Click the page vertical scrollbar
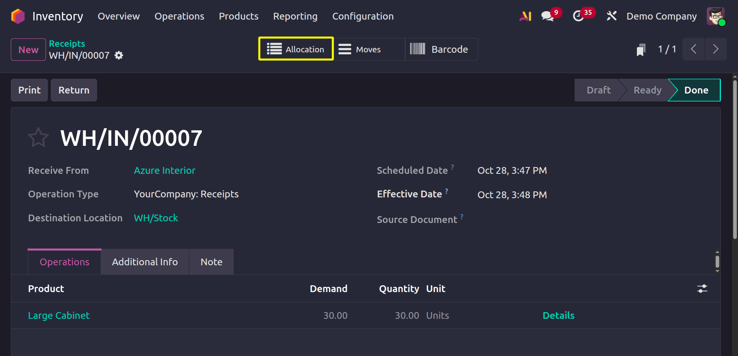 coord(734,160)
